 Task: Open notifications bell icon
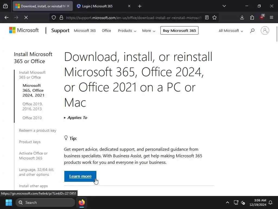pyautogui.click(x=271, y=202)
